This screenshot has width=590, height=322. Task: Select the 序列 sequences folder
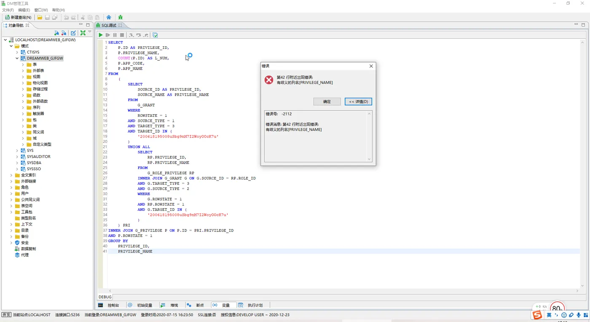(37, 107)
